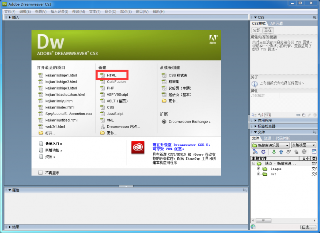320x233 pixels.
Task: Open the 新增功能 link
Action: pos(54,150)
